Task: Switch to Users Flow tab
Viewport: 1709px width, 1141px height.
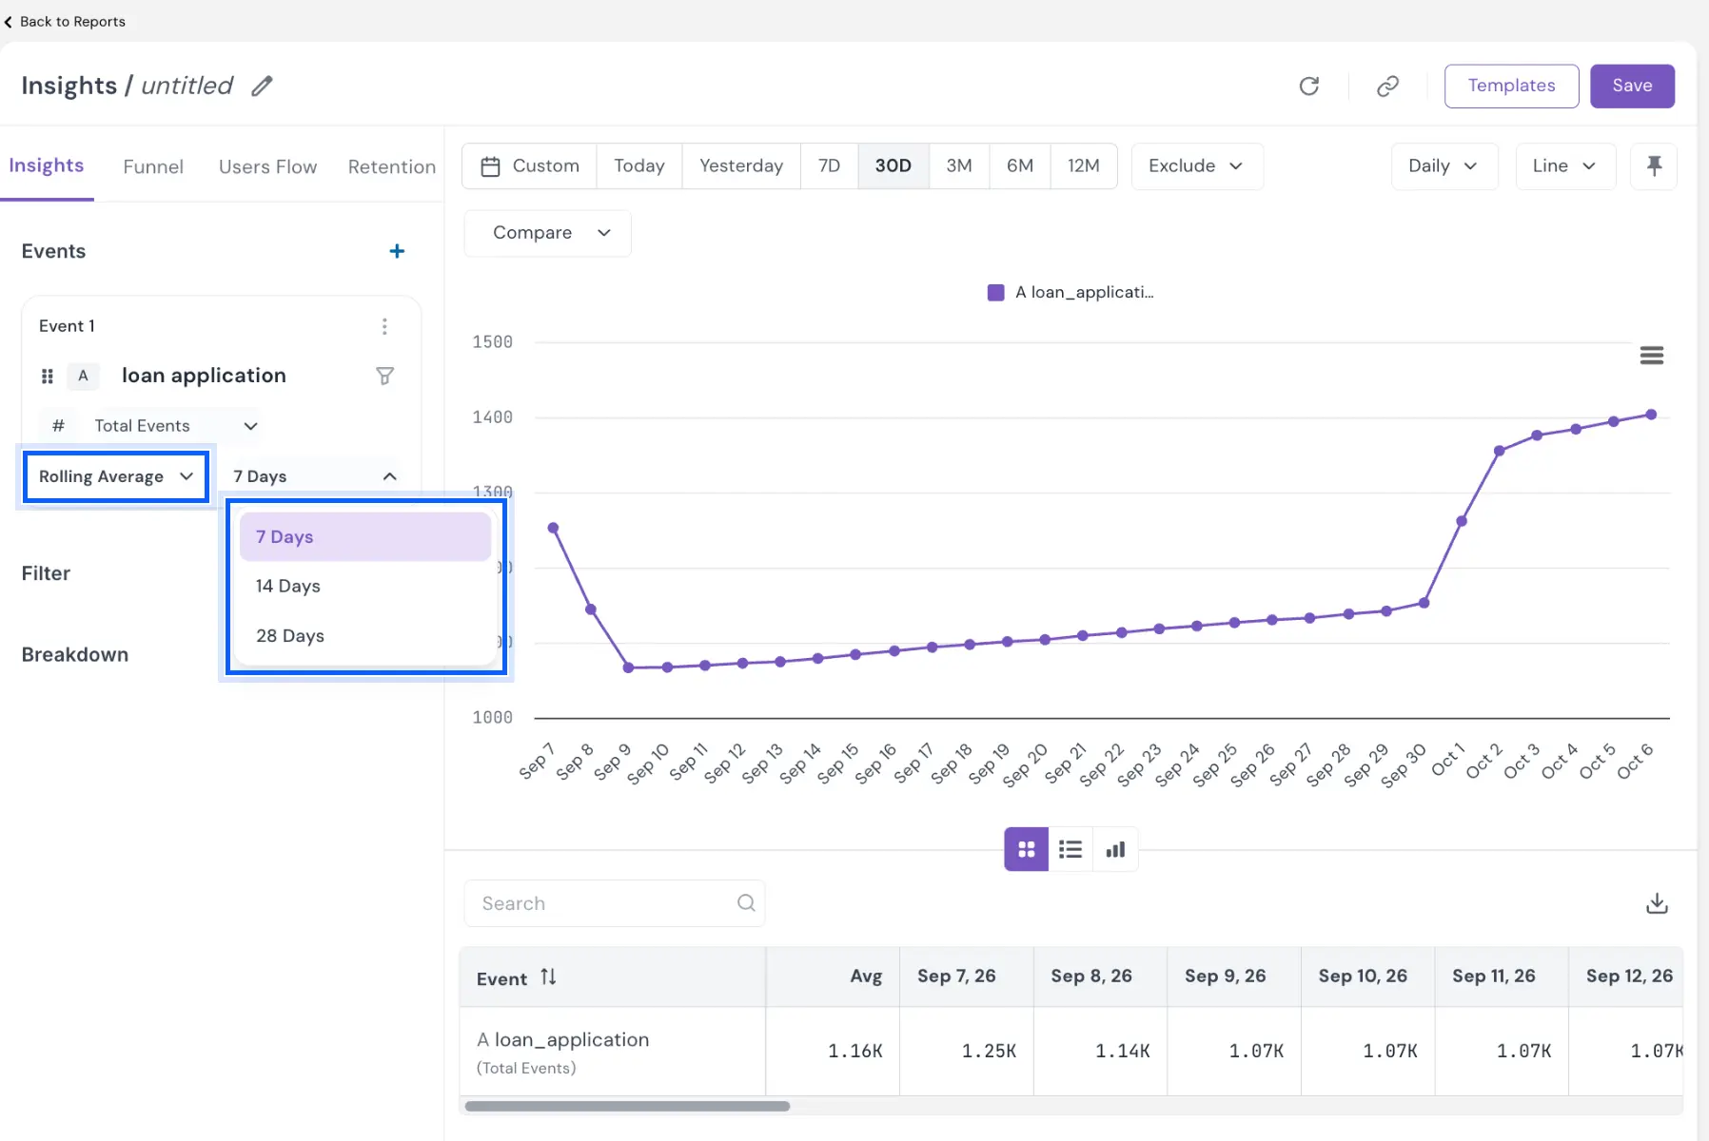Action: pos(267,167)
